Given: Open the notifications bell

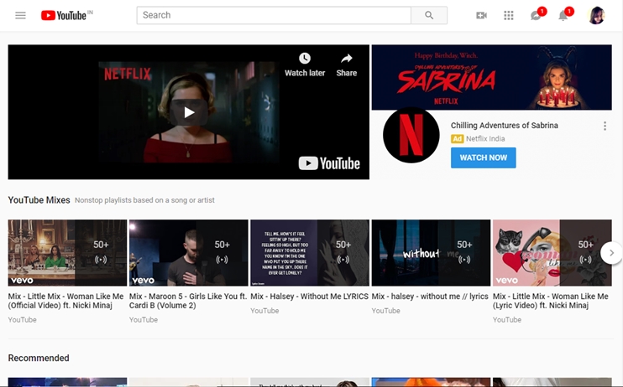Looking at the screenshot, I should click(x=563, y=15).
